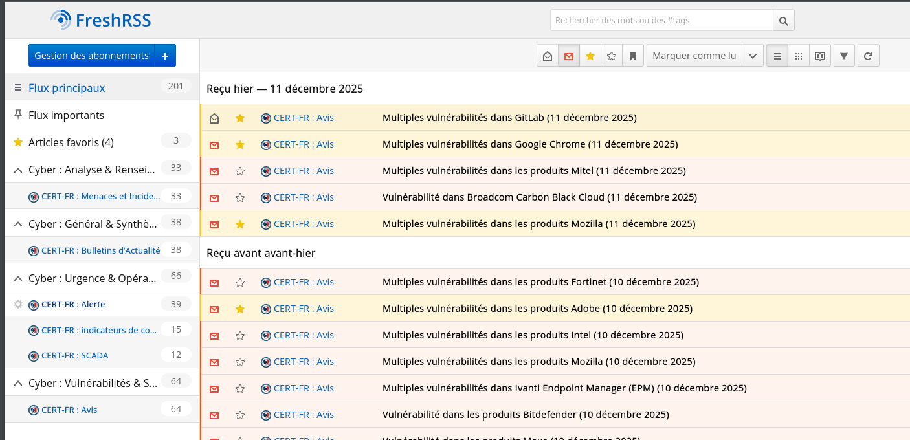Image resolution: width=910 pixels, height=440 pixels.
Task: Show only unread articles via red envelope filter
Action: coord(568,56)
